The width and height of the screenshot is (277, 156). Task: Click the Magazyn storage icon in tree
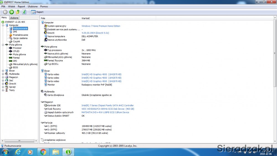(7, 77)
